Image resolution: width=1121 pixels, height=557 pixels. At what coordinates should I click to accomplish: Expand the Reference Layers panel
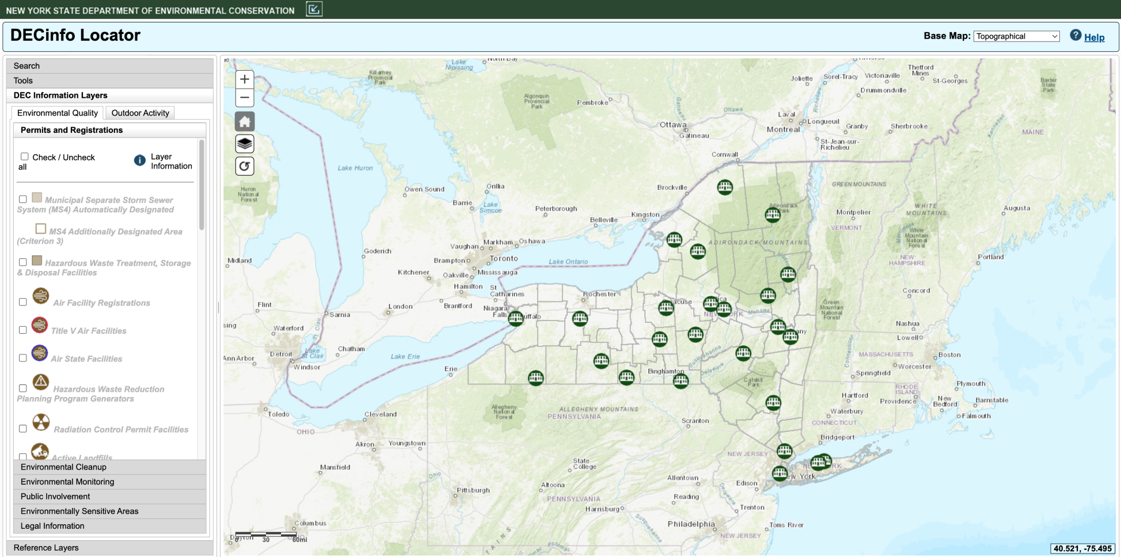point(109,548)
